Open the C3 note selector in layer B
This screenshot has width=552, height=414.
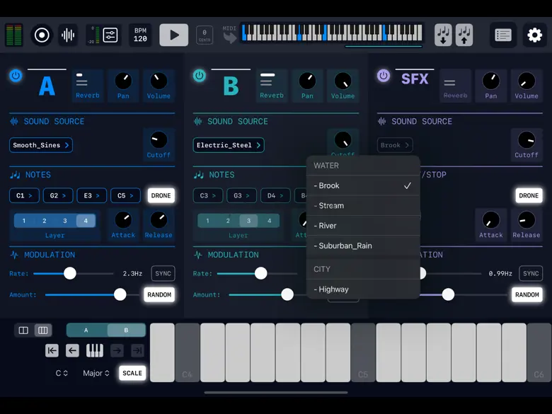208,195
